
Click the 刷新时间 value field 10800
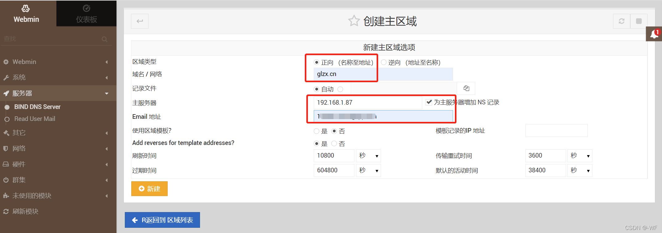tap(334, 156)
